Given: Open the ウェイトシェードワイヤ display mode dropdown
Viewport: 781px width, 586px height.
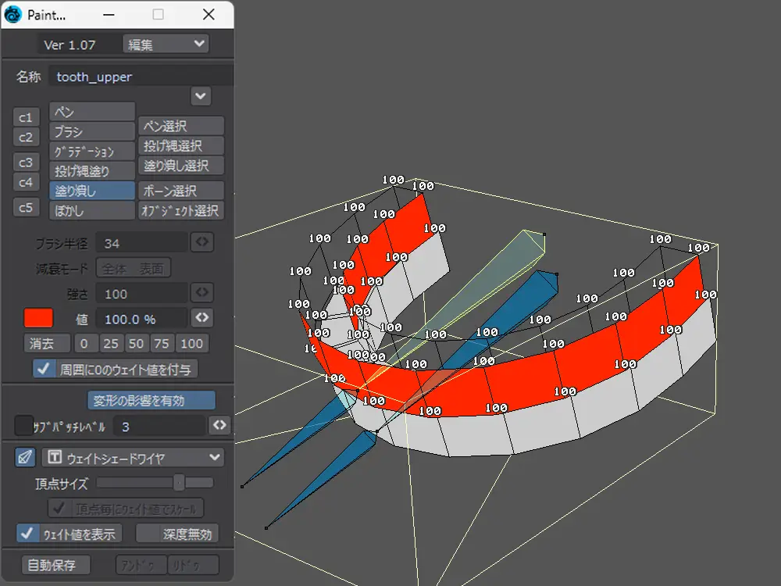Looking at the screenshot, I should [133, 457].
